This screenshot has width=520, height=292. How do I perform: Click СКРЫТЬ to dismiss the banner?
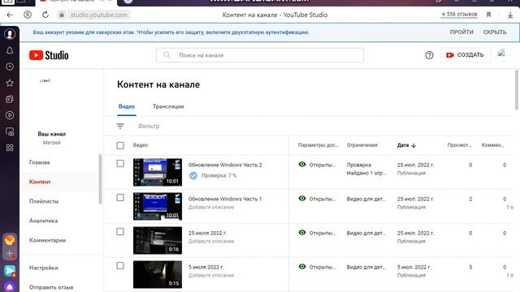[x=495, y=32]
